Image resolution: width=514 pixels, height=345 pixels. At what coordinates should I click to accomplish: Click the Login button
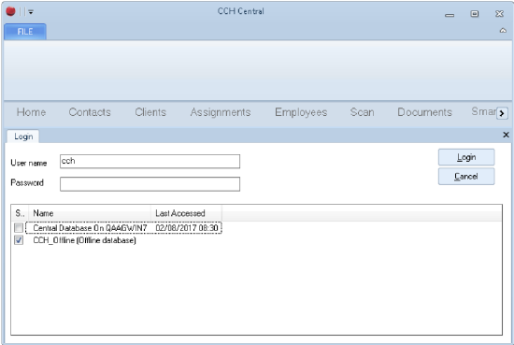tap(466, 157)
